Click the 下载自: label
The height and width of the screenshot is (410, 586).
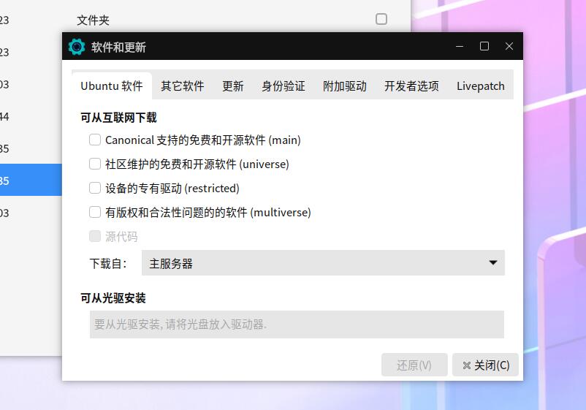(x=108, y=264)
